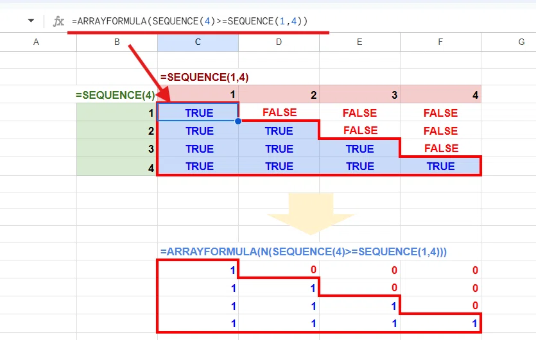Click the blue fill handle dot on the selected cell
This screenshot has height=340, width=536.
click(x=238, y=121)
